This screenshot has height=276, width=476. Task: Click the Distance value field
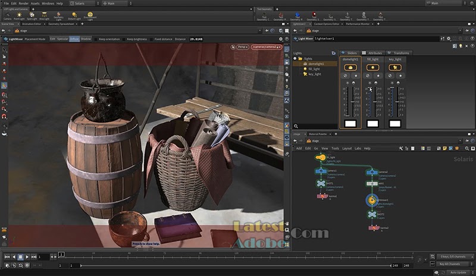point(196,39)
